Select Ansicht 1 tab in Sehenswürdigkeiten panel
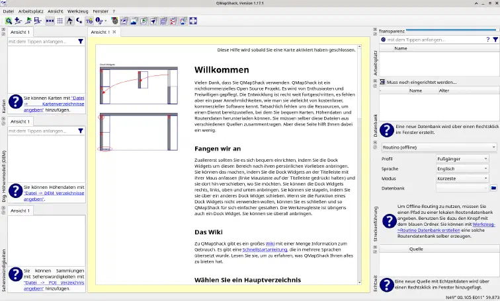Screen dimensions: 500x301 20,211
